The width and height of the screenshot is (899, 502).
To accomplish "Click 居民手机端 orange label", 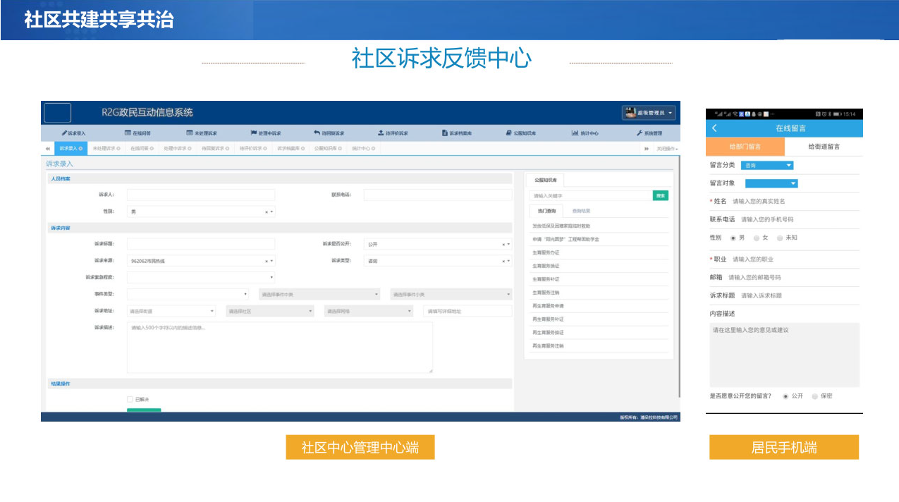I will point(784,447).
